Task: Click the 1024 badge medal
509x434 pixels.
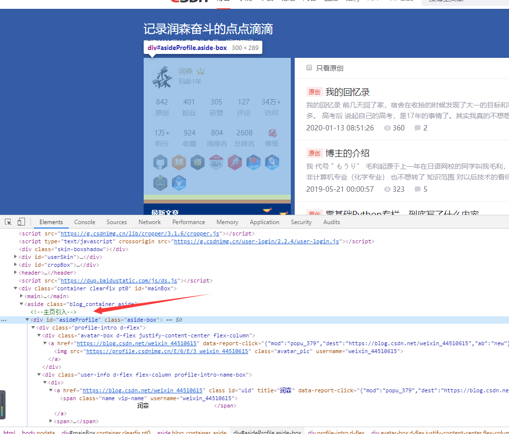Action: click(x=216, y=162)
